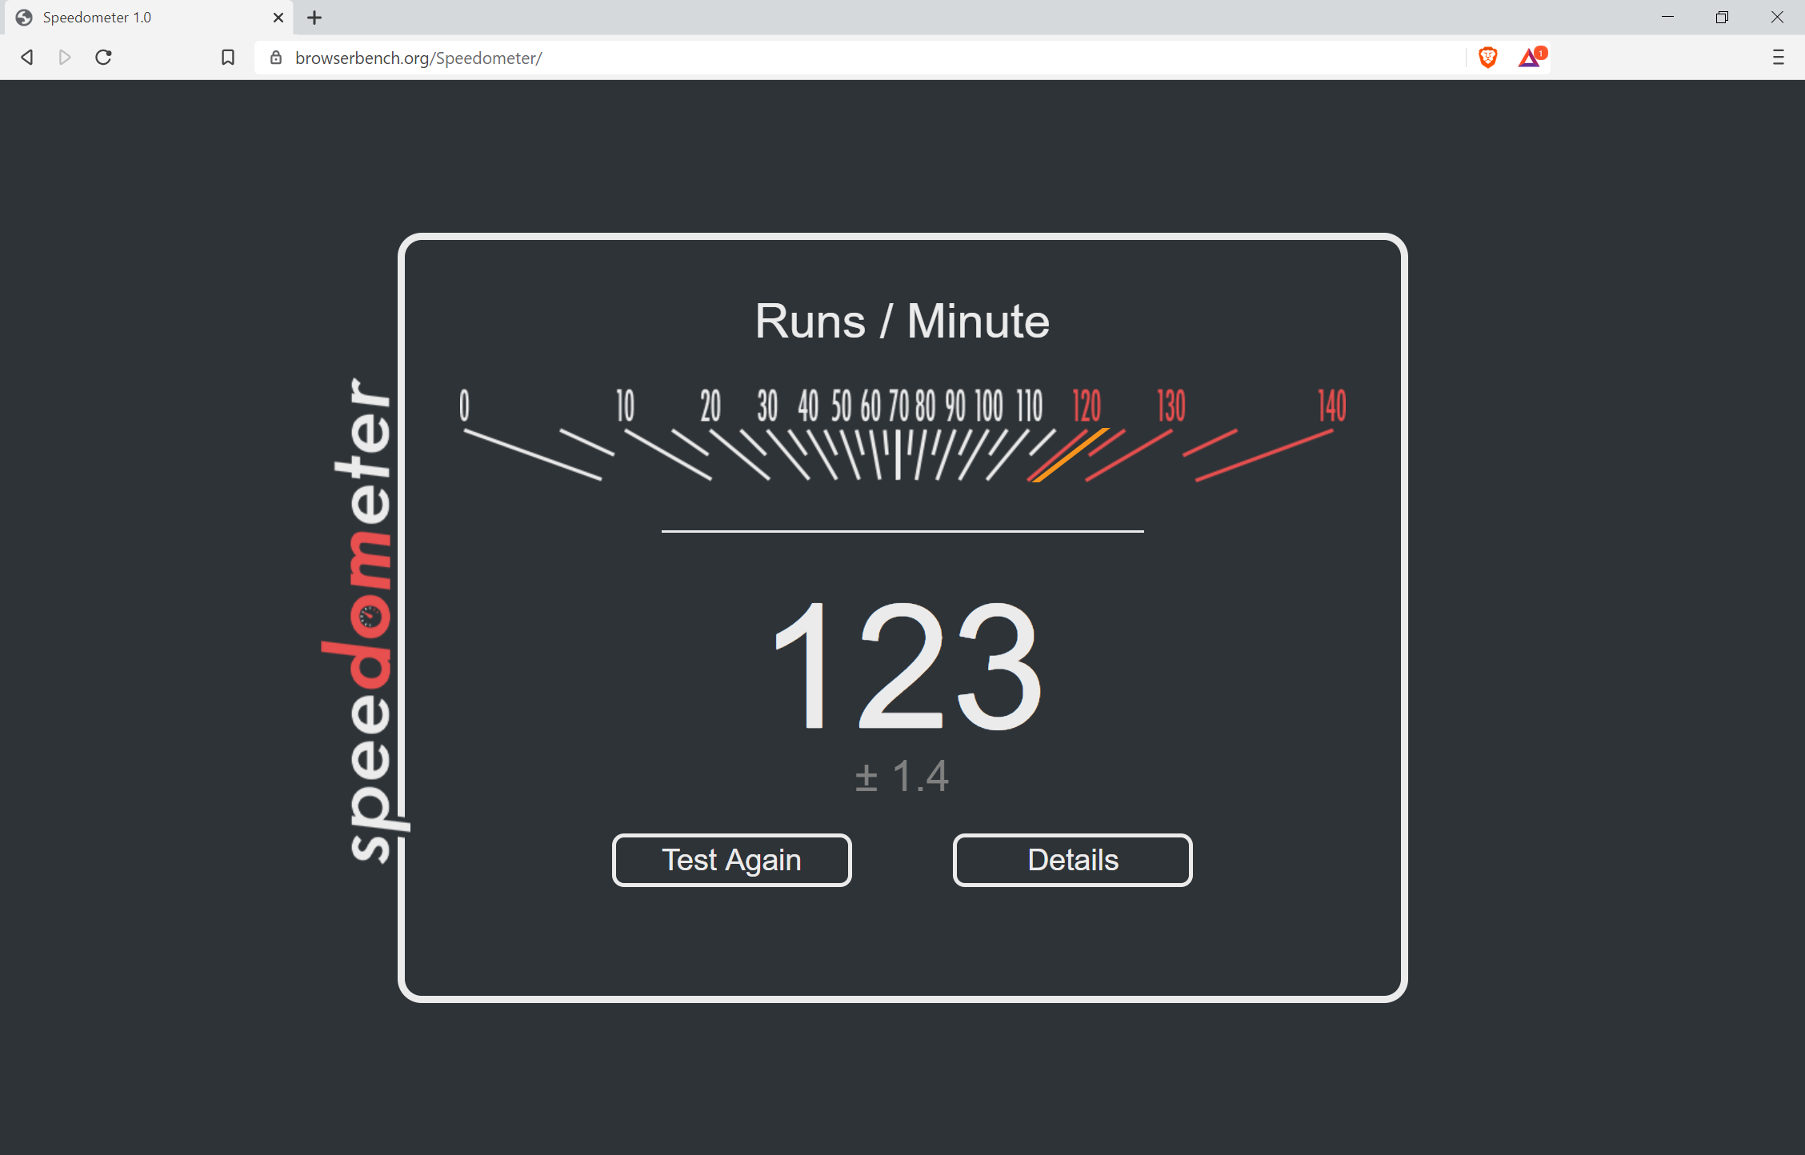Click the red 120 gauge label
This screenshot has height=1155, width=1805.
click(1087, 406)
